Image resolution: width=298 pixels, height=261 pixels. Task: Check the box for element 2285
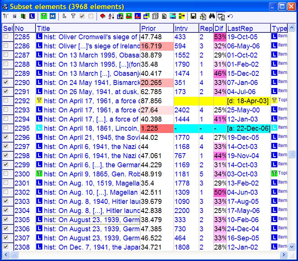(x=6, y=36)
